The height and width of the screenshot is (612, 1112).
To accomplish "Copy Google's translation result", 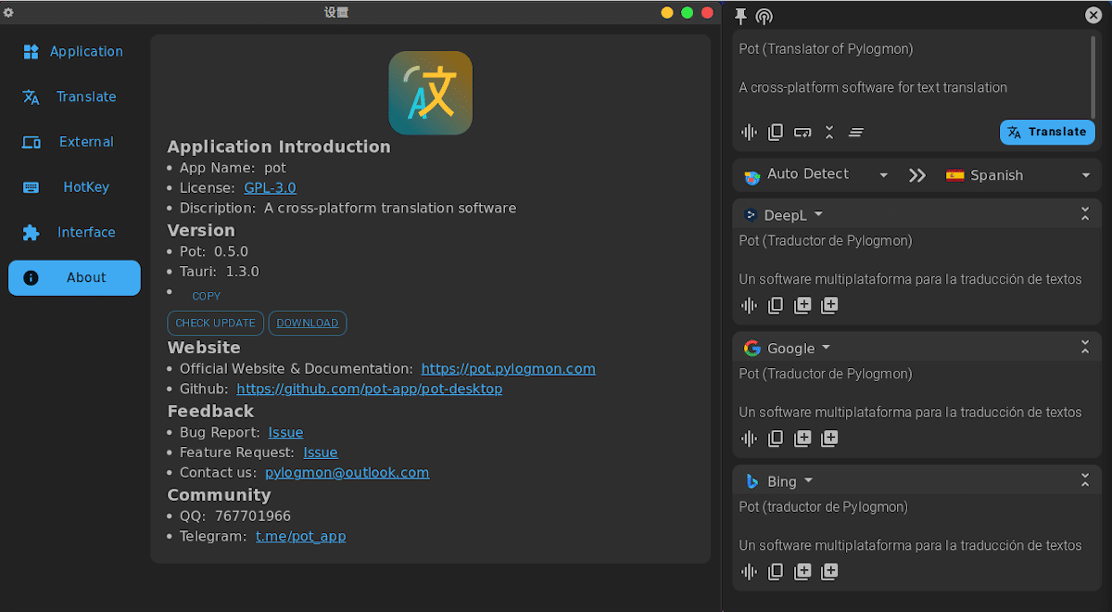I will pyautogui.click(x=776, y=438).
